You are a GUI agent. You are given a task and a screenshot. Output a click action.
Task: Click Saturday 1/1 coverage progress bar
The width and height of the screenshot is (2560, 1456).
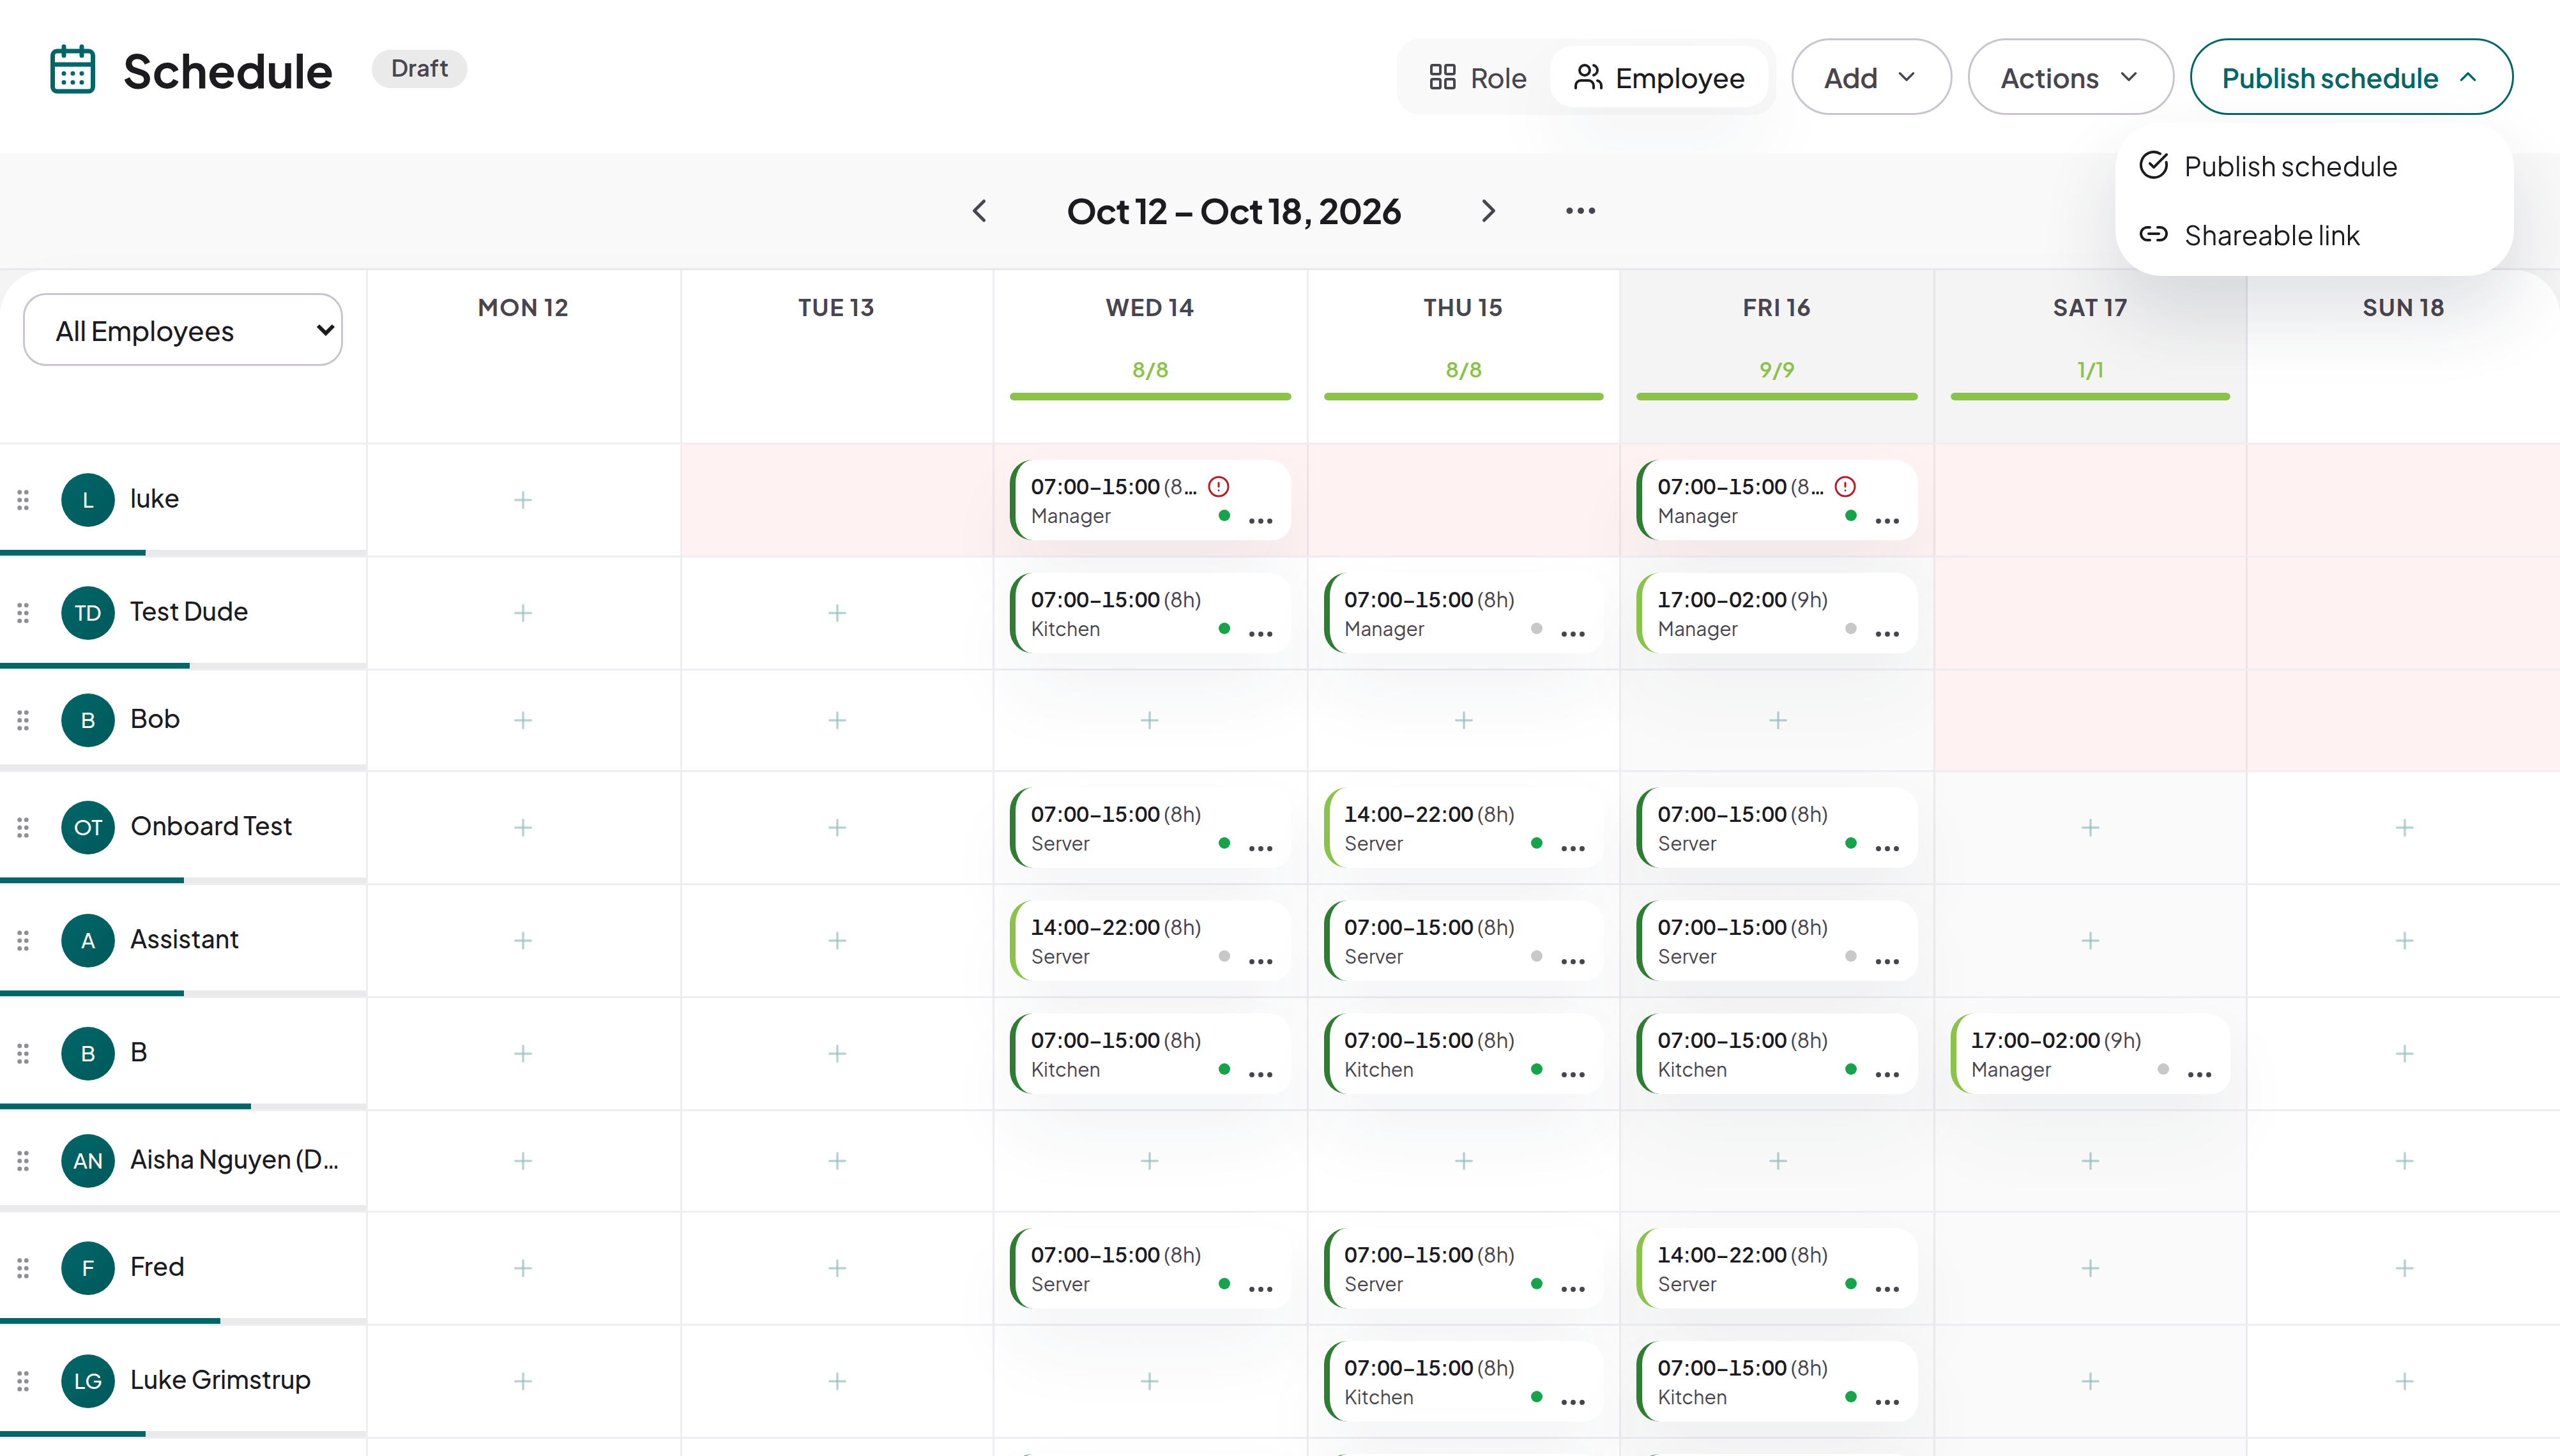[2090, 397]
